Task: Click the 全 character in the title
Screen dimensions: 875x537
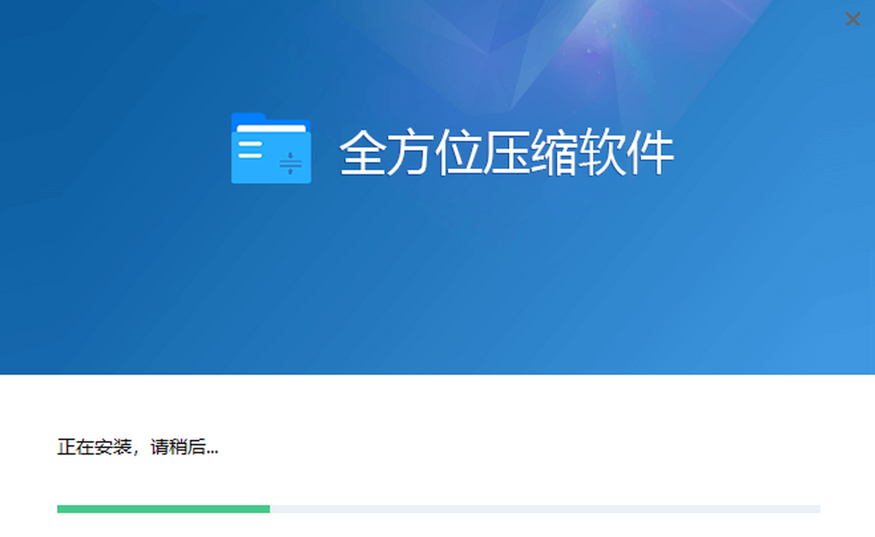Action: (x=362, y=154)
